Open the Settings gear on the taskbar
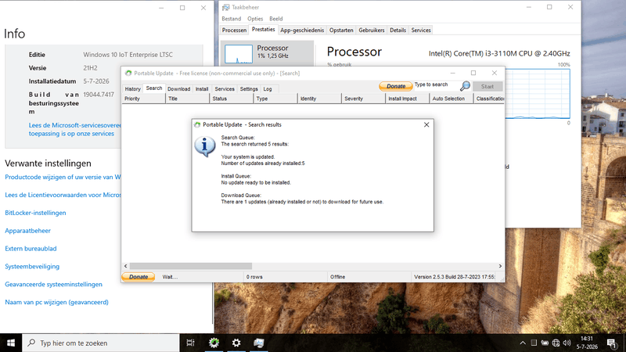 coord(236,343)
